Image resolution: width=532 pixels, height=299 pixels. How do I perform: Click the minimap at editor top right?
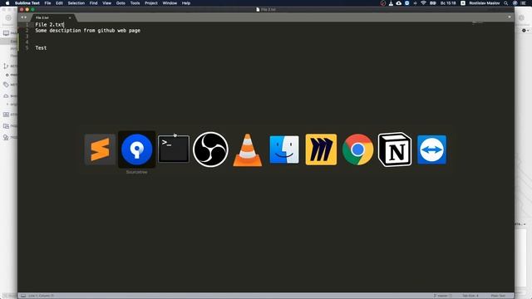click(x=477, y=22)
